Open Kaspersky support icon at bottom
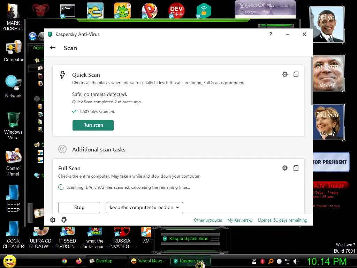This screenshot has width=357, height=268. pyautogui.click(x=64, y=220)
